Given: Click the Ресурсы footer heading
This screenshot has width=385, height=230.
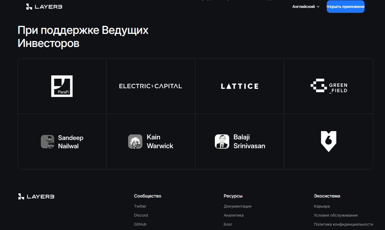Looking at the screenshot, I should 233,196.
